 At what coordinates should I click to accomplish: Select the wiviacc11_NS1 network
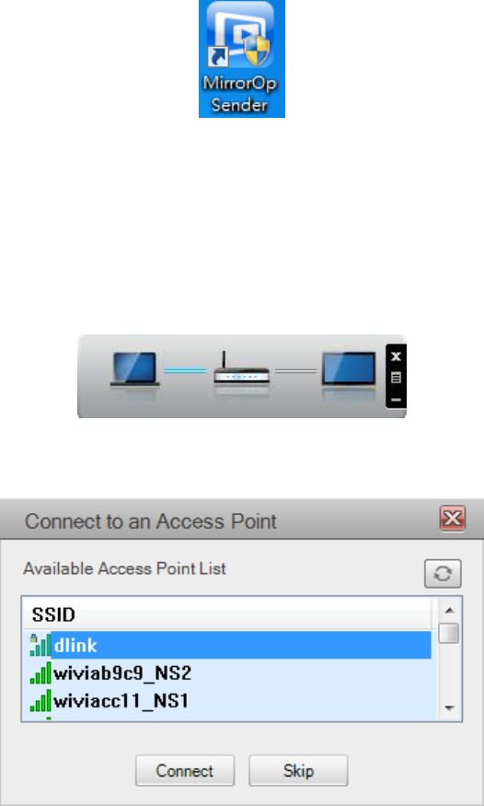tap(226, 701)
